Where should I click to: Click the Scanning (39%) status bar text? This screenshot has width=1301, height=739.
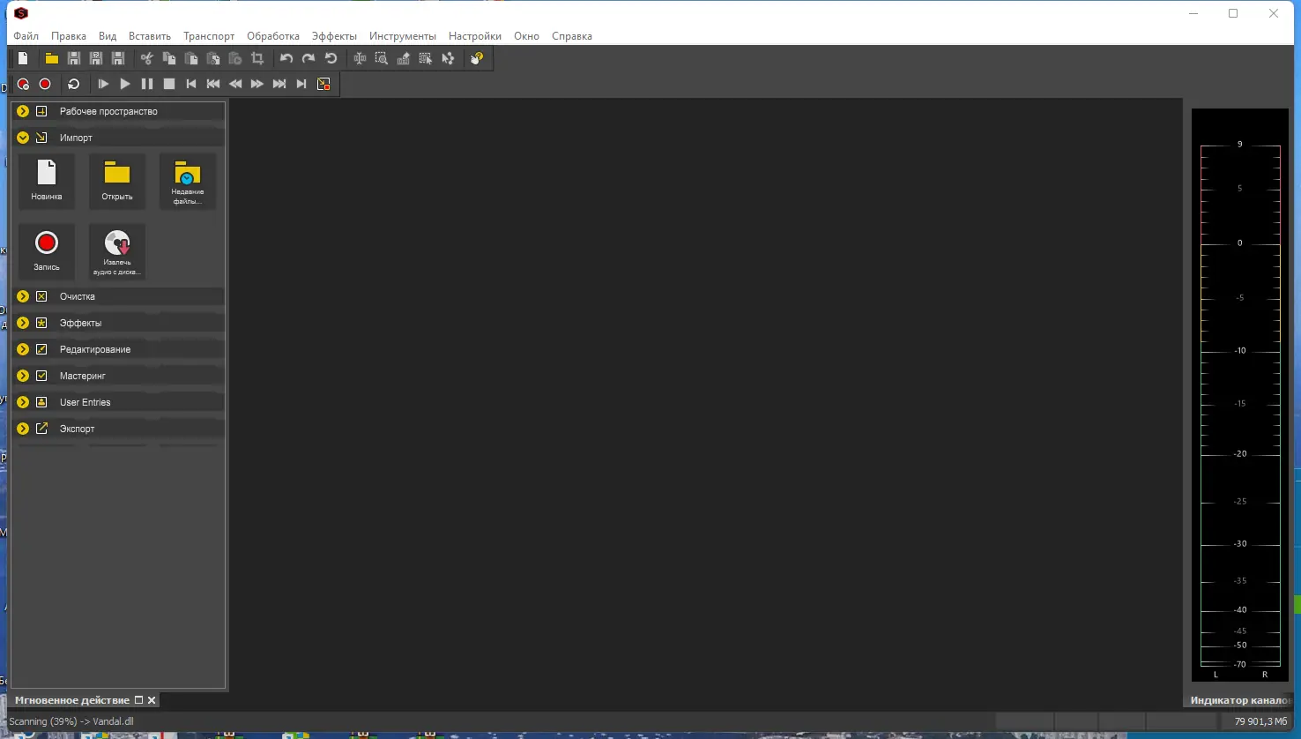click(71, 721)
